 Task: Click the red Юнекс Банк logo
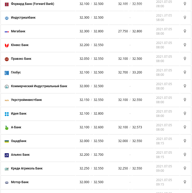[x=7, y=46]
